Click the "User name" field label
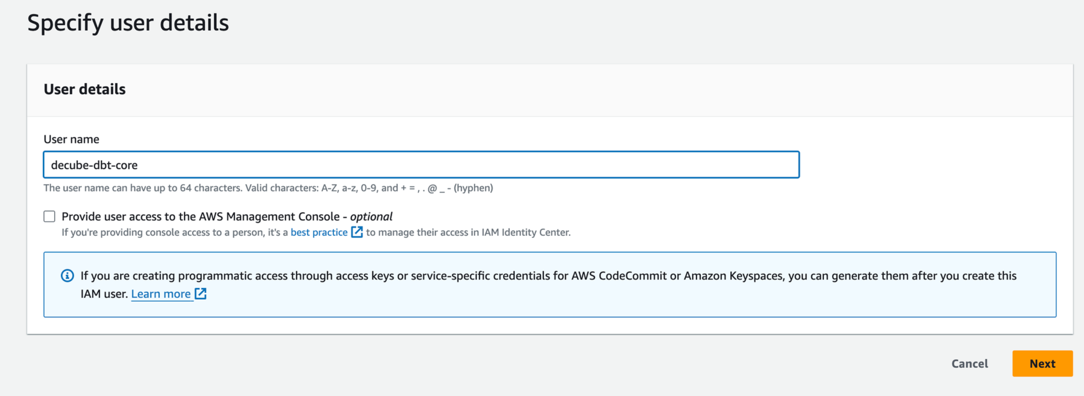Image resolution: width=1084 pixels, height=396 pixels. click(71, 139)
